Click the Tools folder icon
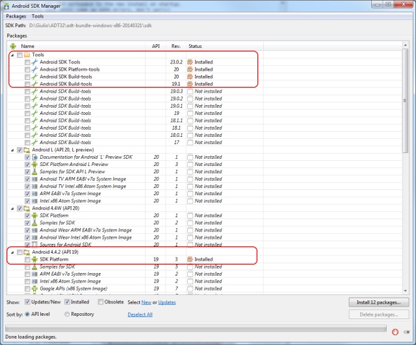Screen dimensions: 416x345 [27, 55]
